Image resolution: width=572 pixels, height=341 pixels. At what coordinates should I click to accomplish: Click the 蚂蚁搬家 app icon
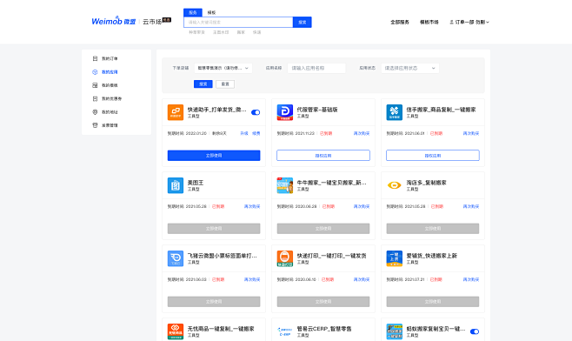pos(395,331)
